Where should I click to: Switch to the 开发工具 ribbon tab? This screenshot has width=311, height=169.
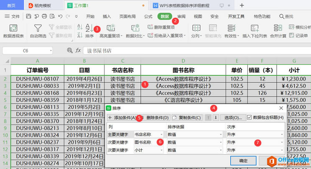click(236, 16)
